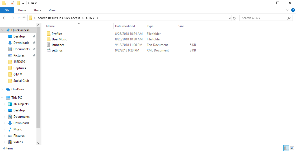Click the 'XML Document' type cell

coord(158,50)
